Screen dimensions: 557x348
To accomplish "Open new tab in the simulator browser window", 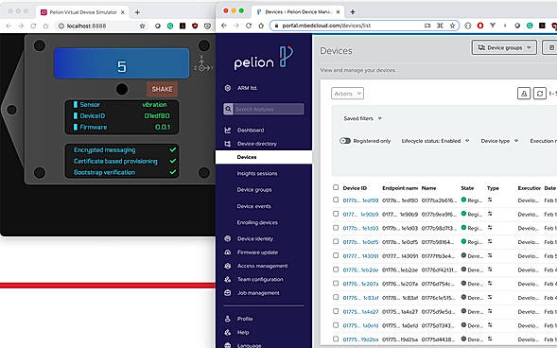I will coord(137,12).
